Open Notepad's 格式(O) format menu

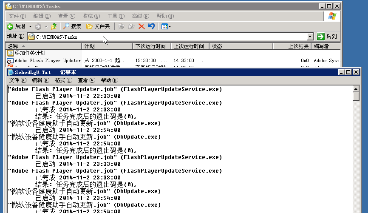[x=64, y=80]
